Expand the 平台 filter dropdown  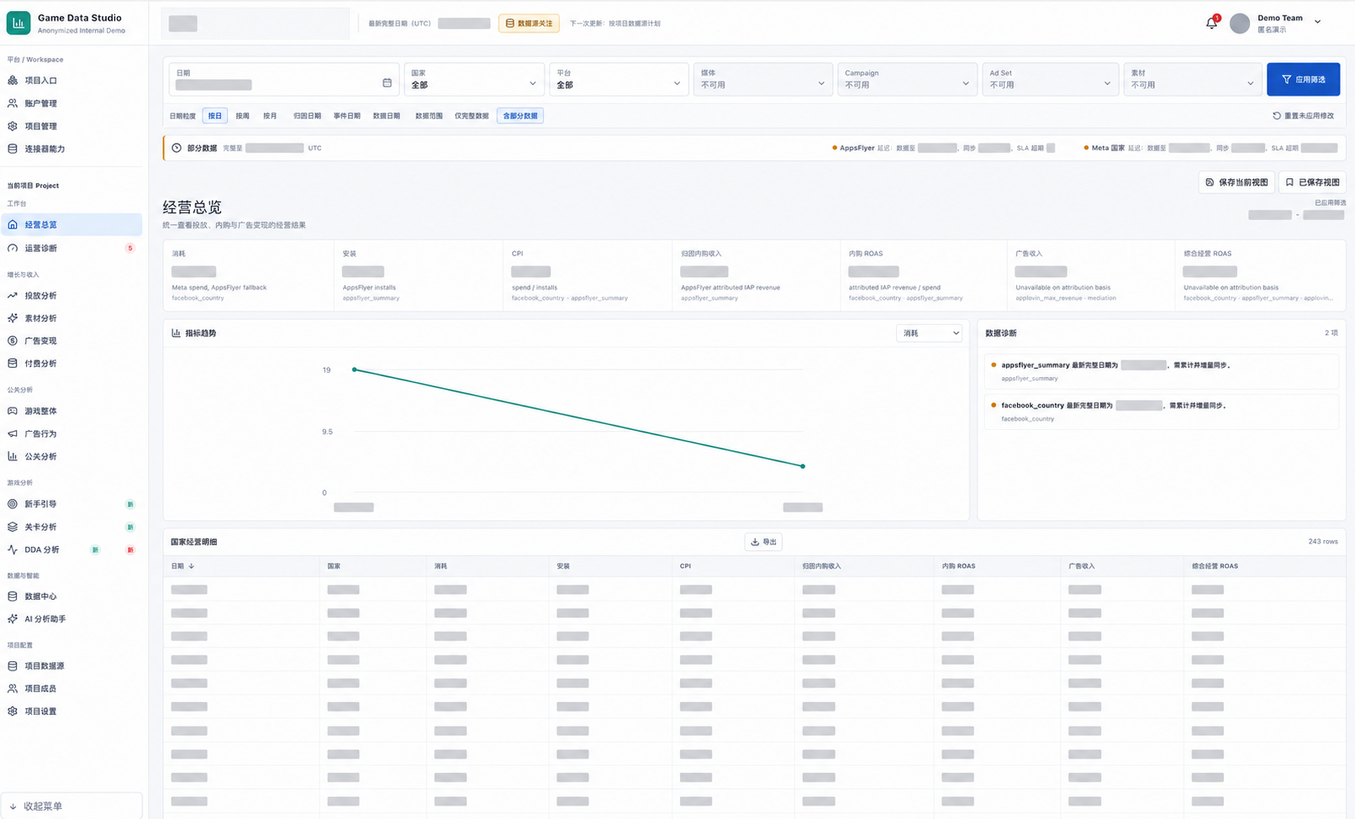tap(619, 80)
